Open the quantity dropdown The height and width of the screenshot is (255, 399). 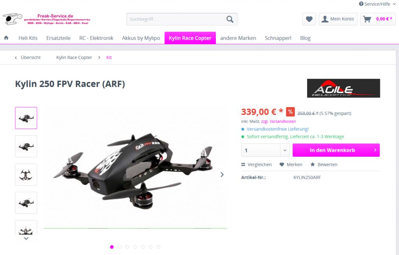click(285, 150)
